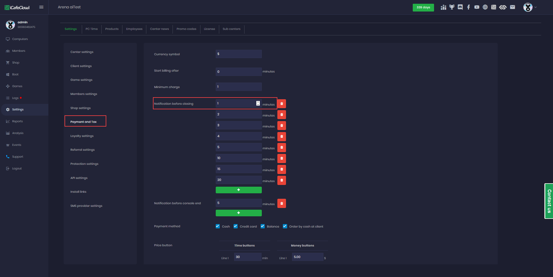This screenshot has height=277, width=553.
Task: Expand the profile avatar dropdown arrow
Action: [x=535, y=7]
